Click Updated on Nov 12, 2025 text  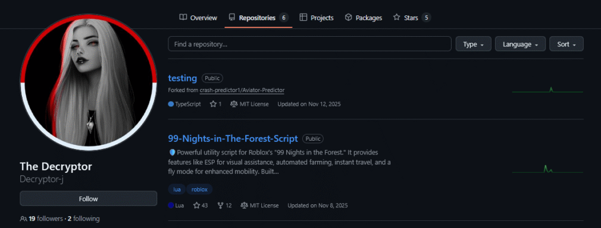tap(309, 104)
